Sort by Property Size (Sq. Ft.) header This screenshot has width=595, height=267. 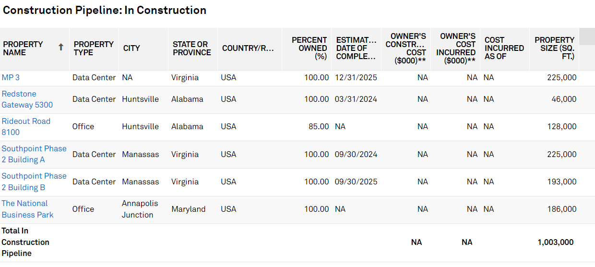tap(554, 48)
